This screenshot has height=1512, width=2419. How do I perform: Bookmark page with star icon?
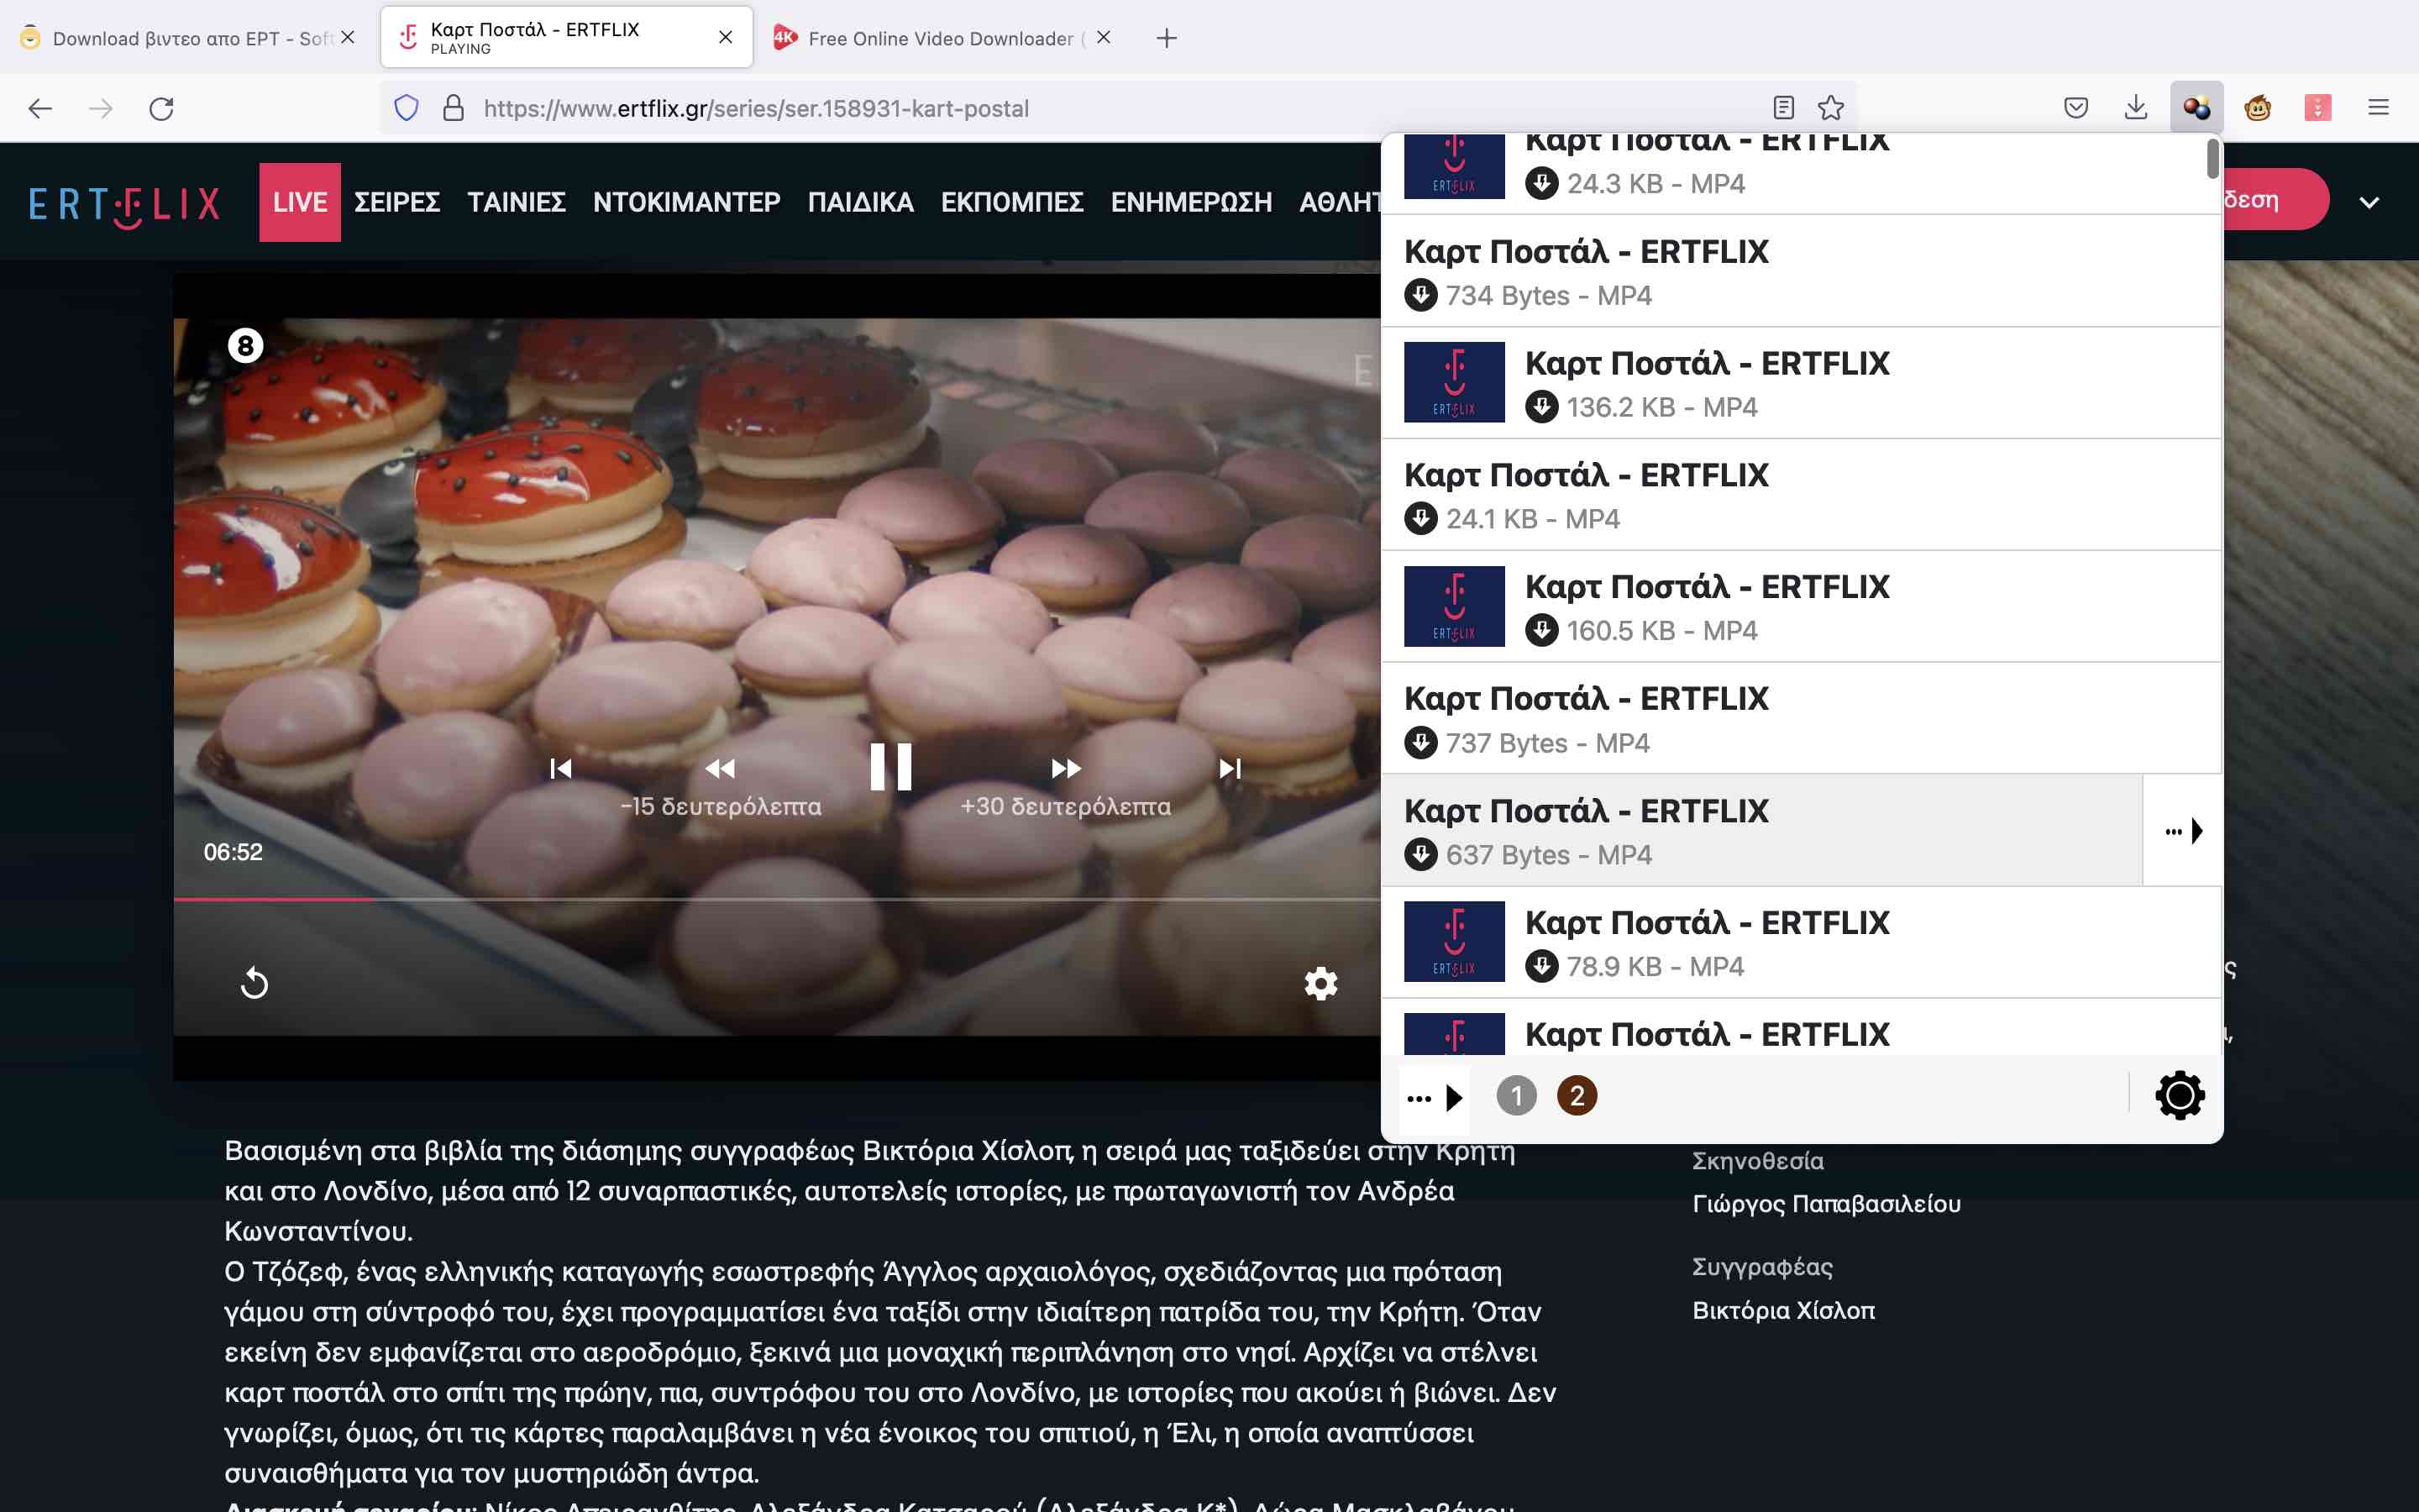point(1830,108)
